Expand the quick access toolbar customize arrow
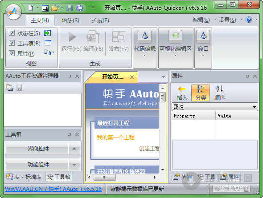263x198 pixels. coord(93,8)
